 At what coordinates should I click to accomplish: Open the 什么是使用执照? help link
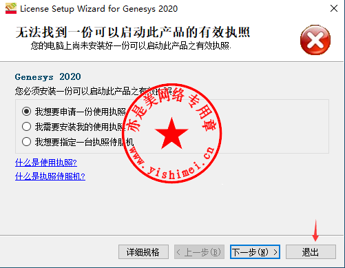(x=46, y=163)
